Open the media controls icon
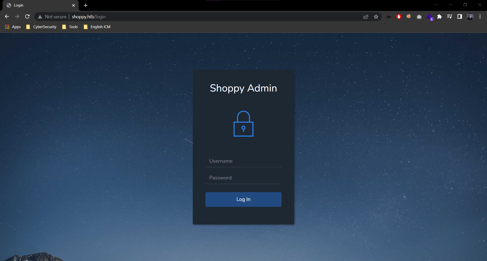Screen dimensions: 487x261 point(449,17)
